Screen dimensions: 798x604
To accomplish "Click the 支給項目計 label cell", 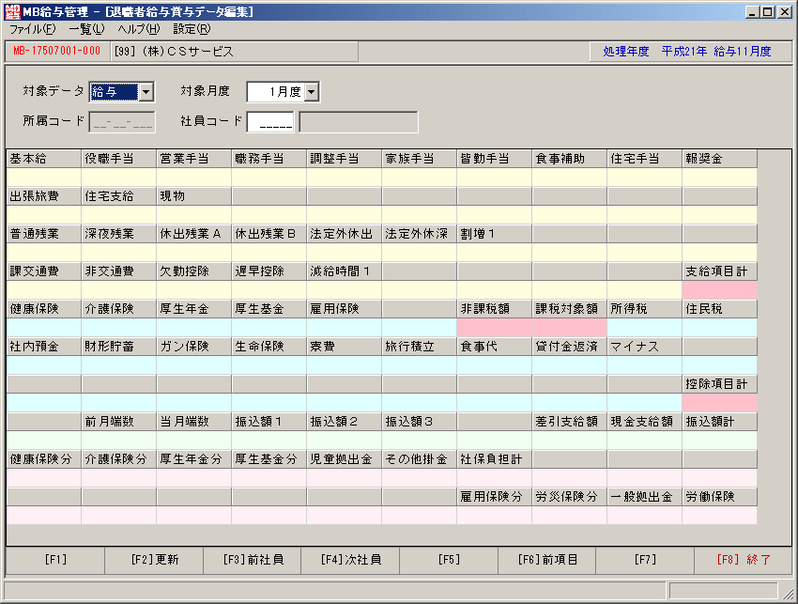I will [720, 271].
